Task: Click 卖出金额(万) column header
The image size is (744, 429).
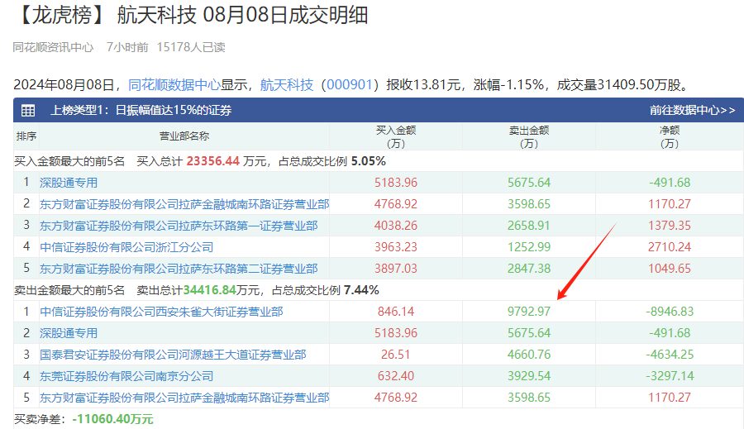Action: tap(529, 136)
